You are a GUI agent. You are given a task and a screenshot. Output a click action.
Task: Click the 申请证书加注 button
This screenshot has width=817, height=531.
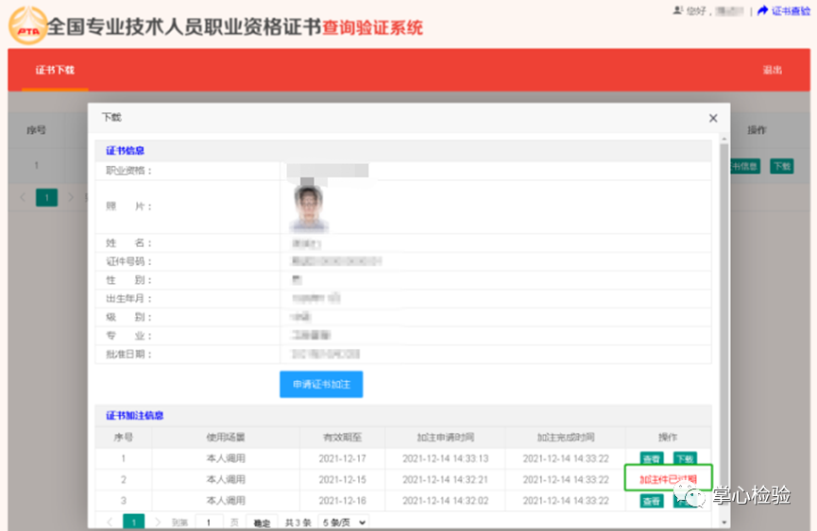321,385
